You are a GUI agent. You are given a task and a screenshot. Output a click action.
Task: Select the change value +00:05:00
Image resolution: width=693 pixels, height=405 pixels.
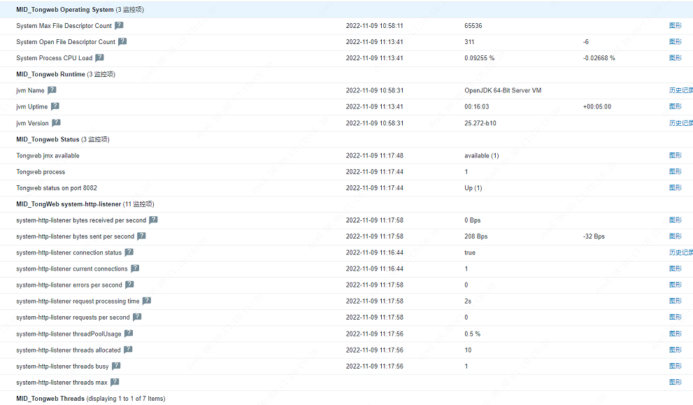(597, 106)
